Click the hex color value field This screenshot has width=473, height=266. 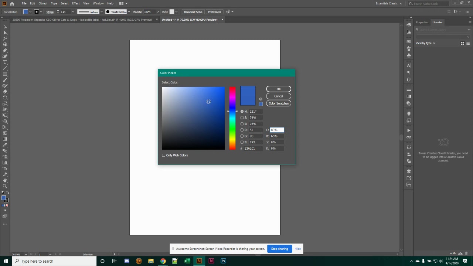(253, 149)
